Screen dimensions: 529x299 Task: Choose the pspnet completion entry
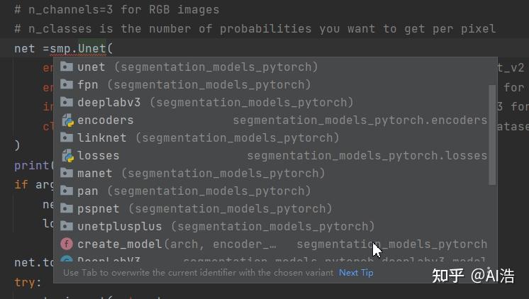click(99, 208)
